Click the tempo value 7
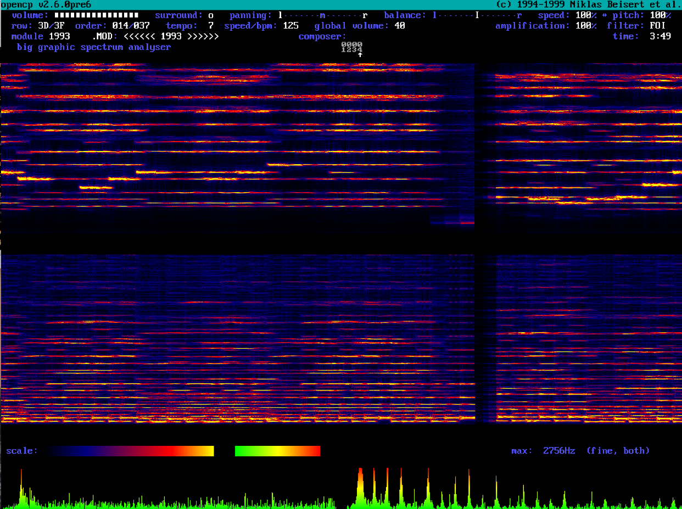The image size is (682, 509). [x=211, y=26]
